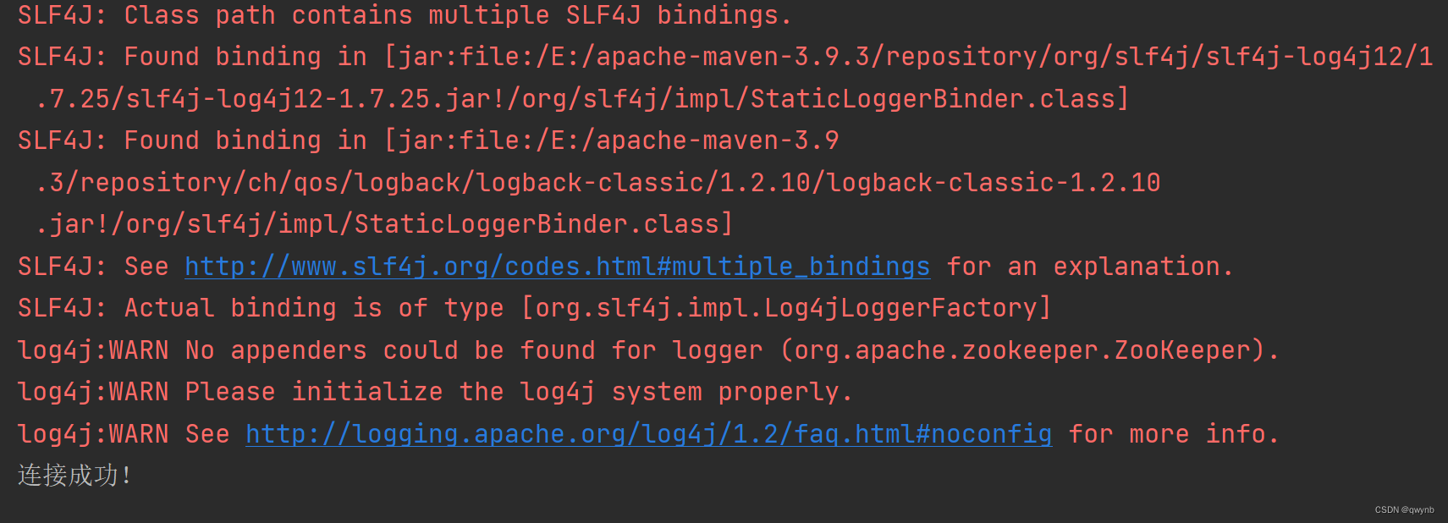1448x523 pixels.
Task: Click the logback-classic-1.2.10 path line
Action: pos(597,183)
